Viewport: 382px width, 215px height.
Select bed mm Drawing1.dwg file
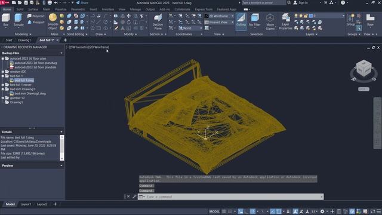[x=30, y=94]
